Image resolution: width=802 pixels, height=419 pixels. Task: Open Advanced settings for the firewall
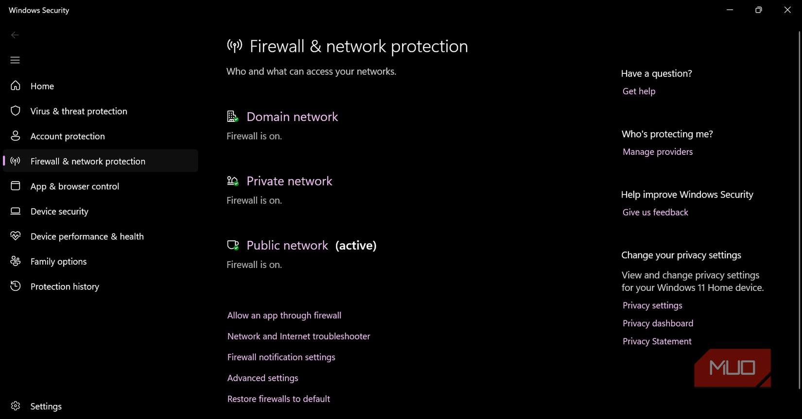(x=262, y=378)
